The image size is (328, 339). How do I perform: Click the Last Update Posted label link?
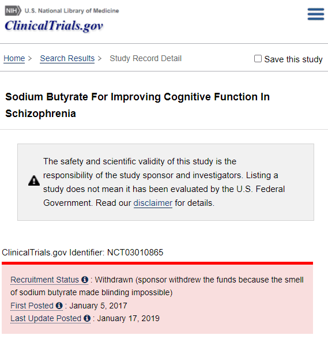[46, 318]
